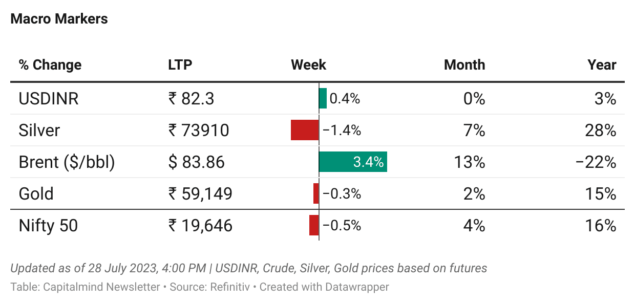635x304 pixels.
Task: Click the red Nifty 50 week bar
Action: coord(313,225)
